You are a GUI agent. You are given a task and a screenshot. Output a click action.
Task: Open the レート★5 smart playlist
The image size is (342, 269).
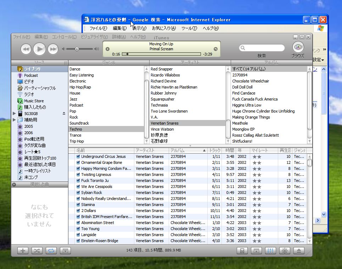pyautogui.click(x=40, y=152)
